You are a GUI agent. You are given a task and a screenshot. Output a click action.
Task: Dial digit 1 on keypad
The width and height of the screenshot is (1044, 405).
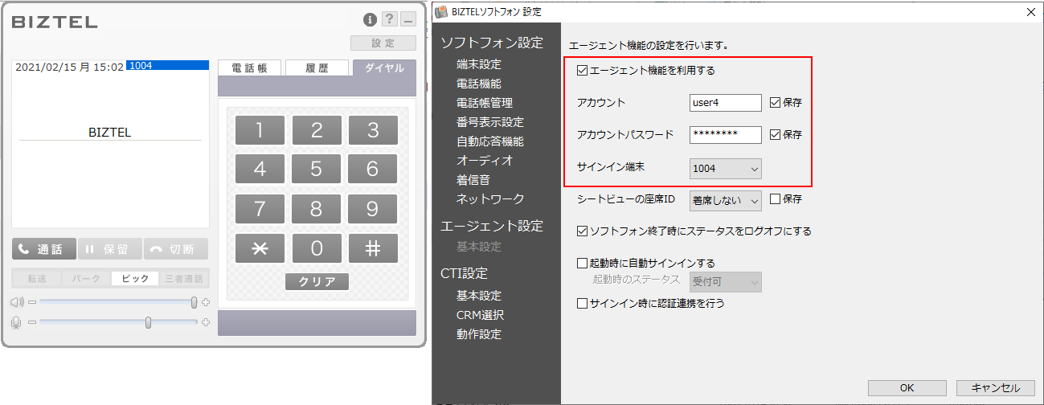pyautogui.click(x=260, y=131)
